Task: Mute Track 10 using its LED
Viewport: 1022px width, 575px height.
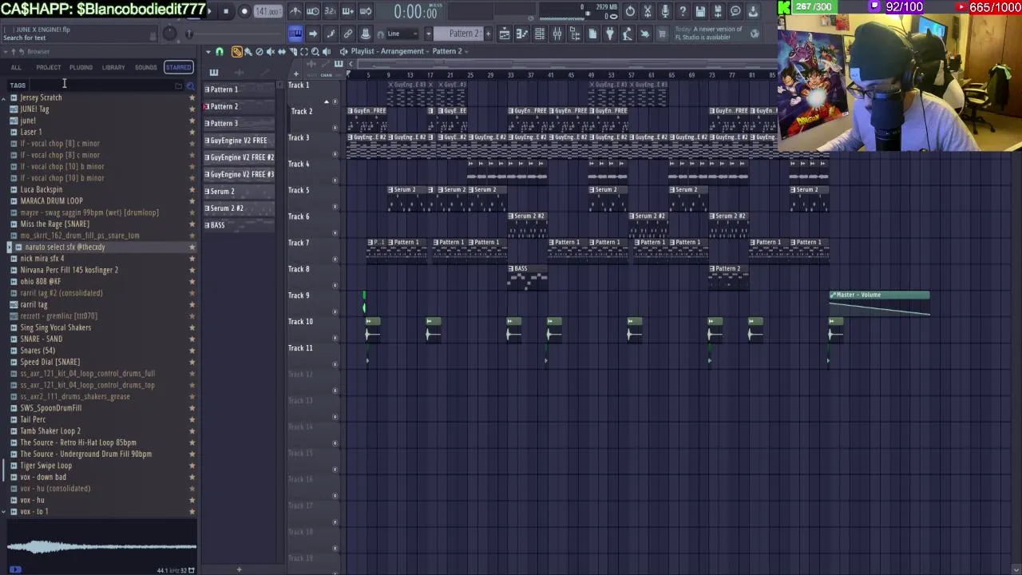Action: click(x=335, y=338)
